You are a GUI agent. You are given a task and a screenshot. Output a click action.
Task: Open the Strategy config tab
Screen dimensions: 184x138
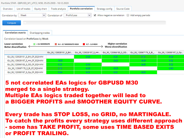pyautogui.click(x=104, y=9)
